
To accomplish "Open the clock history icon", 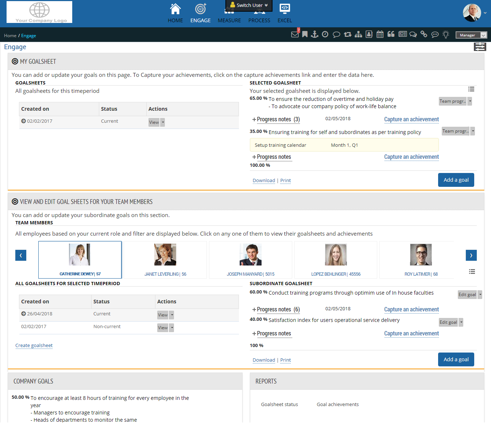I will coord(325,34).
